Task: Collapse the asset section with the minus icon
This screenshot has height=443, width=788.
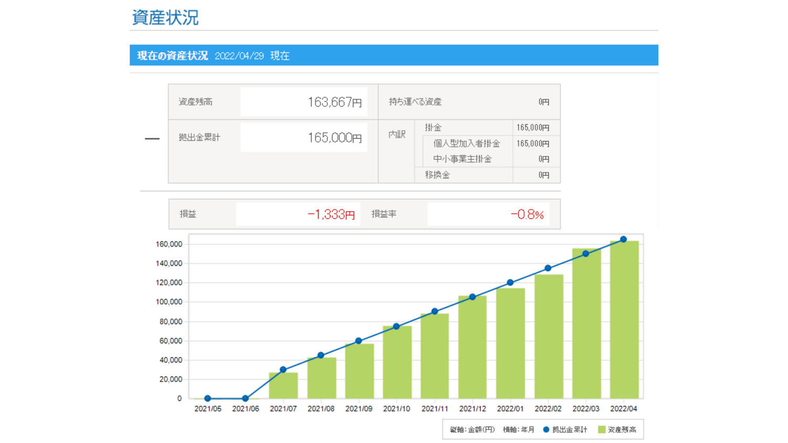Action: click(152, 139)
